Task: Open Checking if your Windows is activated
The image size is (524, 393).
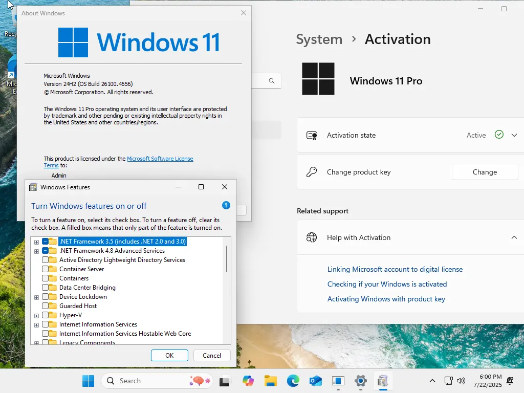Action: click(x=387, y=284)
